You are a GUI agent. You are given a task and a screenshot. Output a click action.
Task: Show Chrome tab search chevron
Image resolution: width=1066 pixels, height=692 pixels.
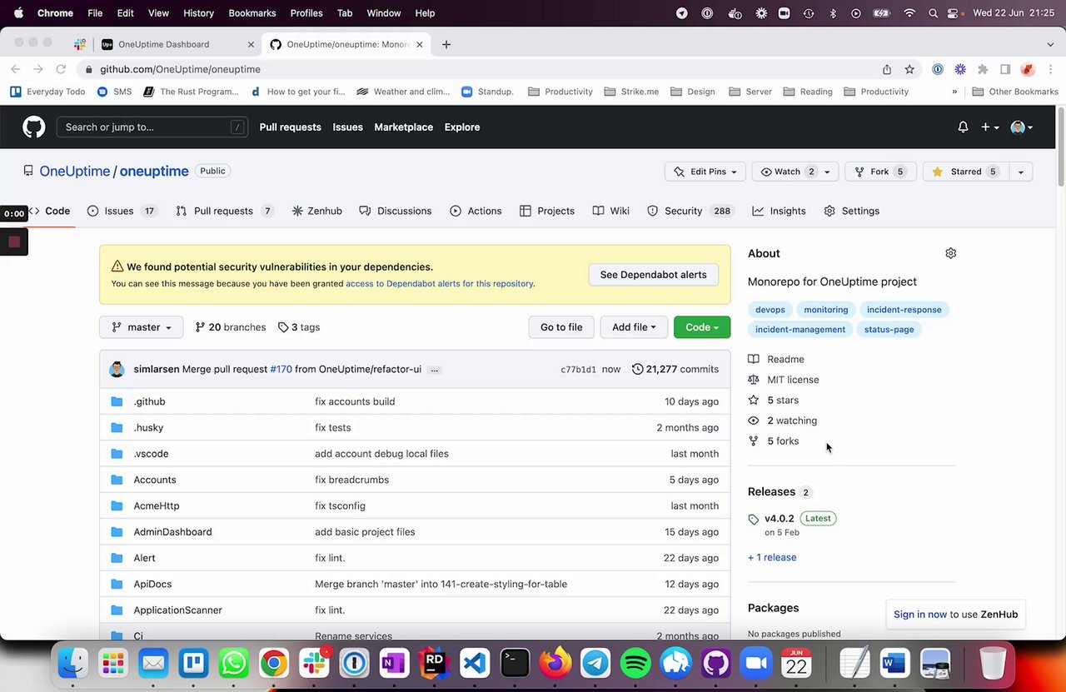(x=1050, y=44)
